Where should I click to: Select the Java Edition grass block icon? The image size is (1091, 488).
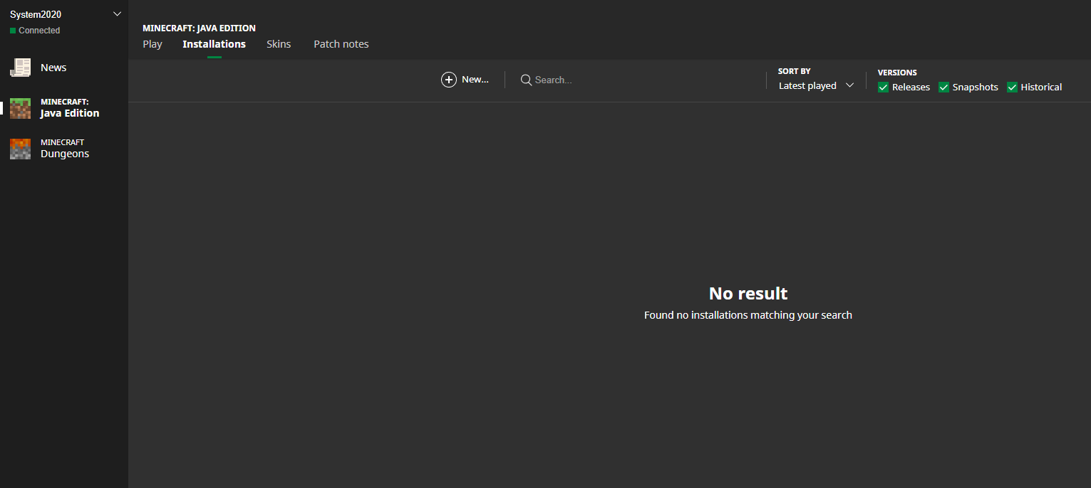click(x=21, y=108)
